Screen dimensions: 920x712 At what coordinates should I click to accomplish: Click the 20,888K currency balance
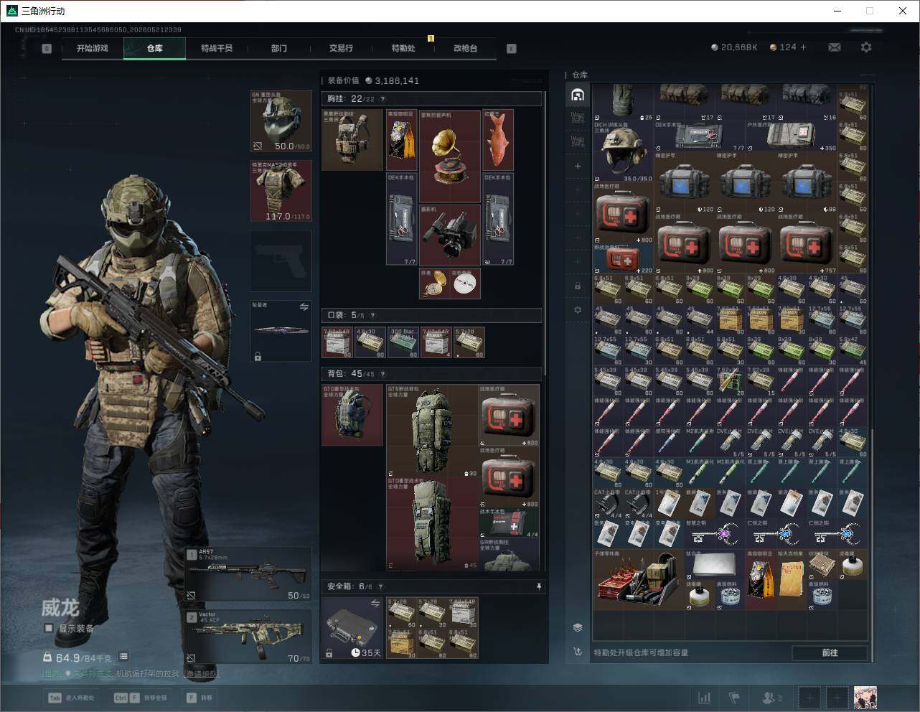(x=734, y=47)
